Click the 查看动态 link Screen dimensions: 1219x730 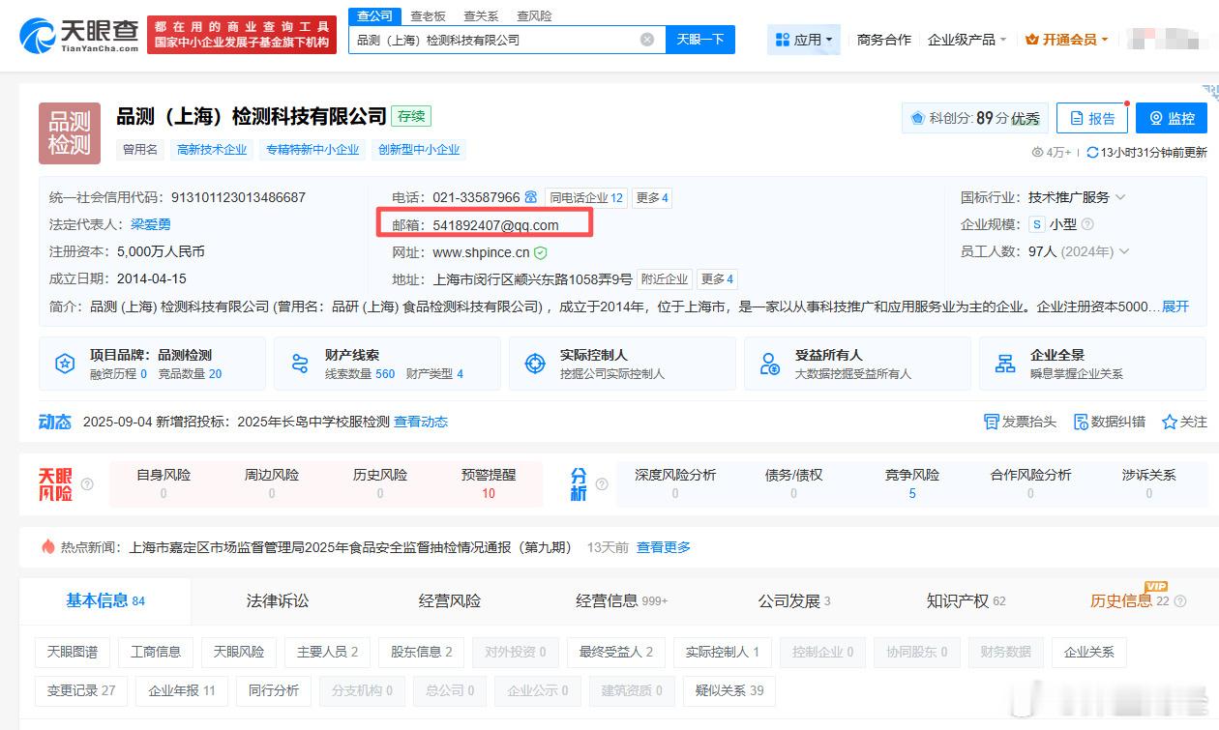pyautogui.click(x=421, y=422)
